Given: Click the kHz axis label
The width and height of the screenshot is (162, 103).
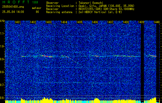Looking at the screenshot, I should 2,21.
